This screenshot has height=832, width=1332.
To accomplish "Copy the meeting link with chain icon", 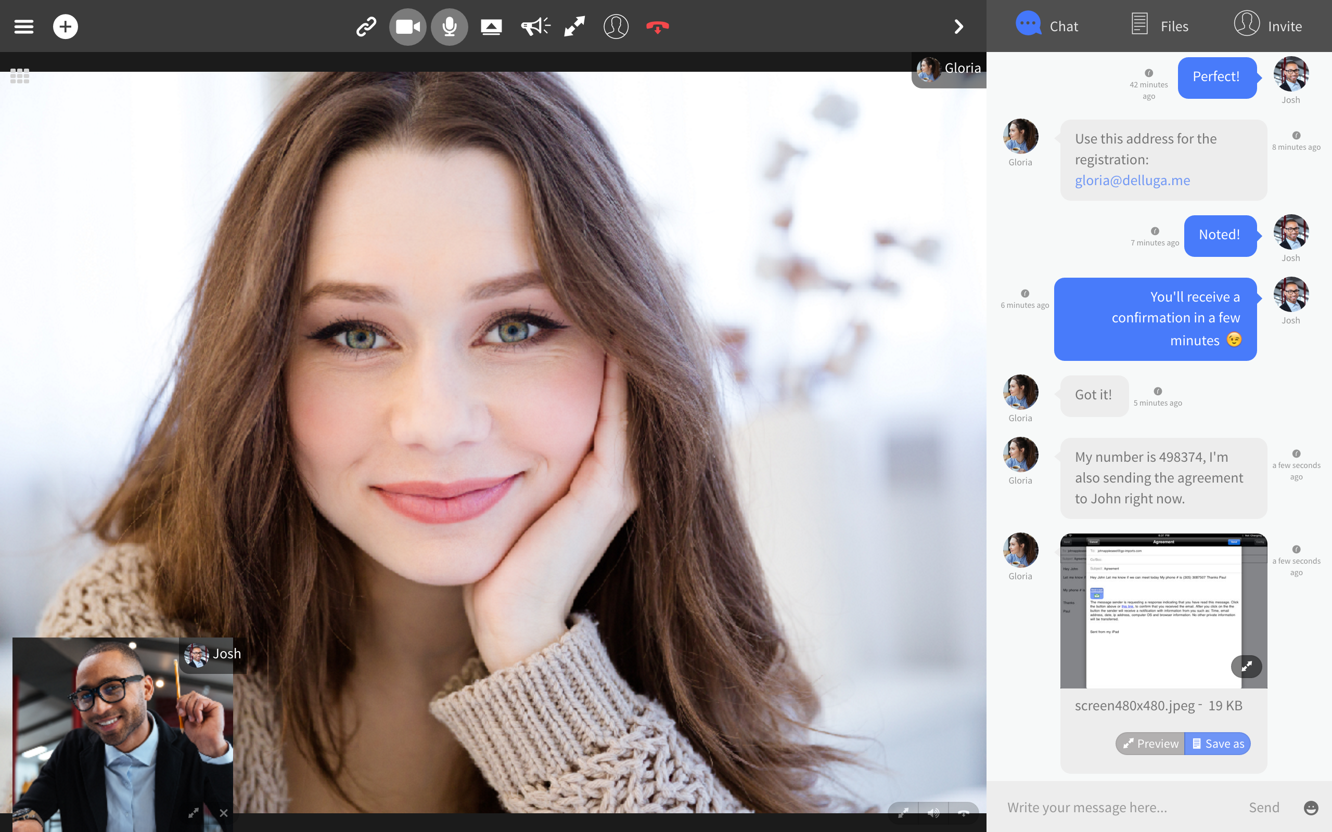I will click(x=365, y=27).
